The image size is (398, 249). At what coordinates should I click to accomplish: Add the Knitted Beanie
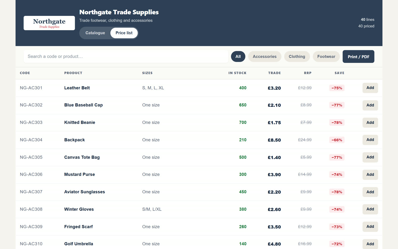[x=370, y=123]
